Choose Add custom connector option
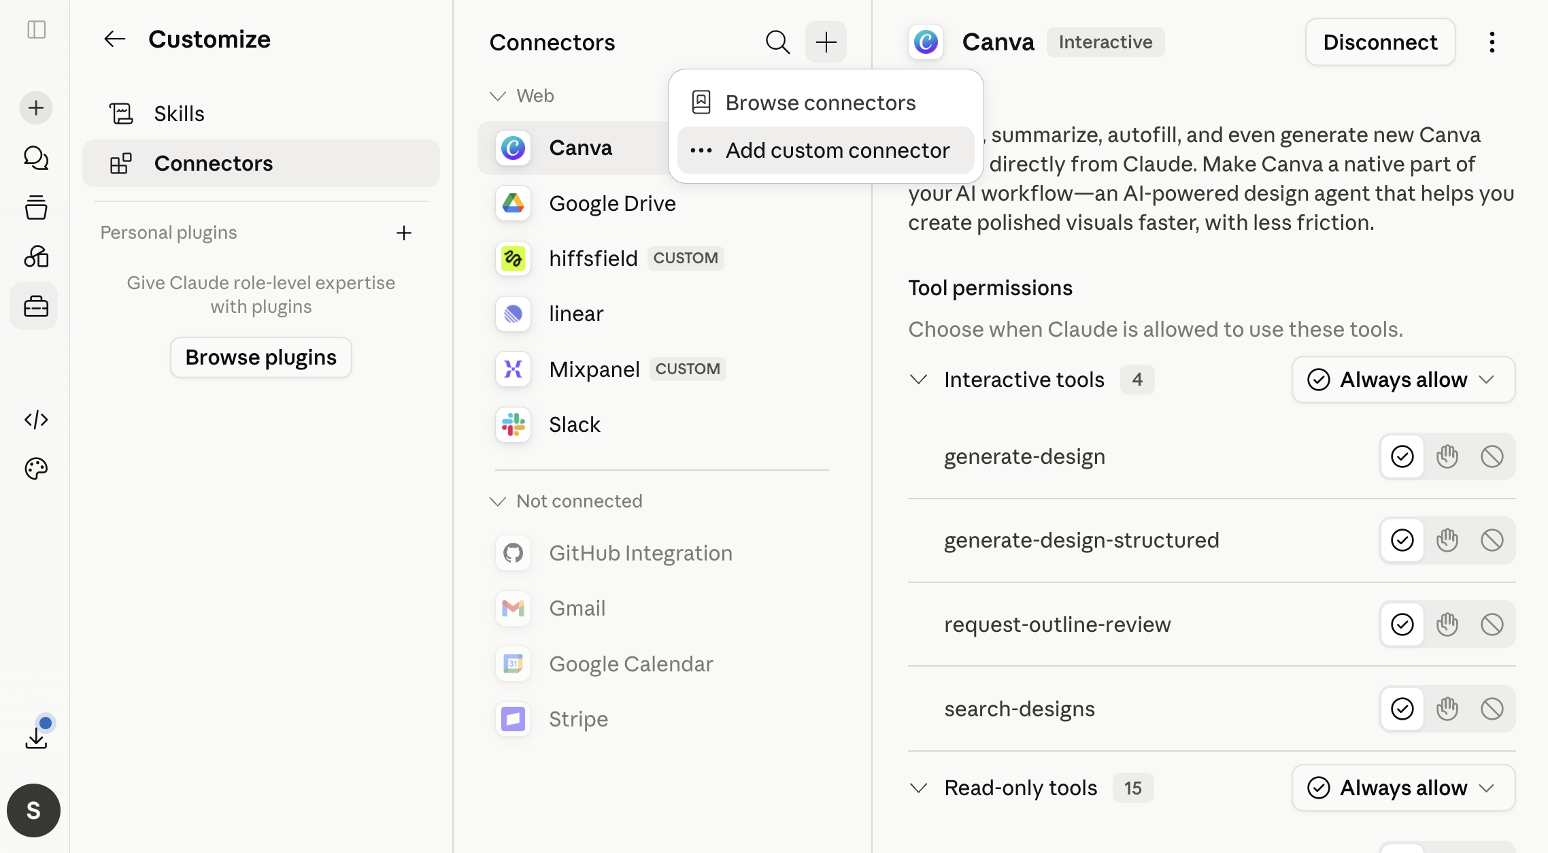This screenshot has width=1548, height=853. coord(826,150)
